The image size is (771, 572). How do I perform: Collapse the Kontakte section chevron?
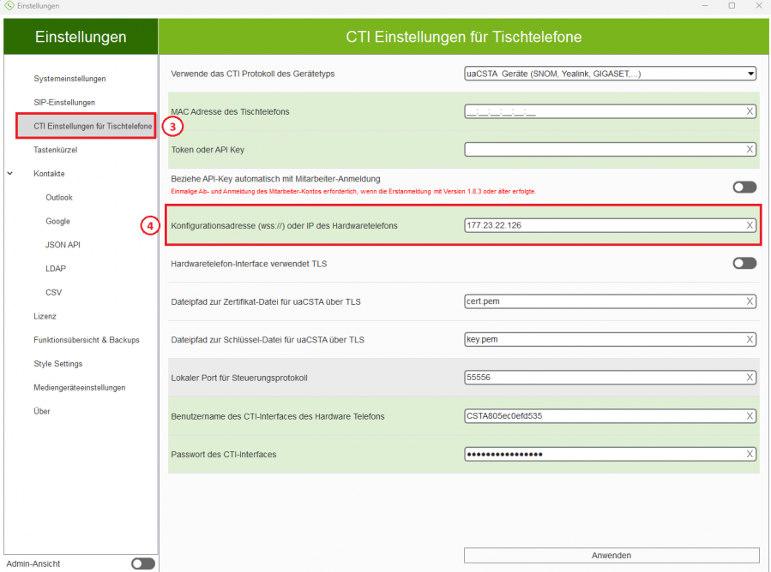(x=9, y=173)
